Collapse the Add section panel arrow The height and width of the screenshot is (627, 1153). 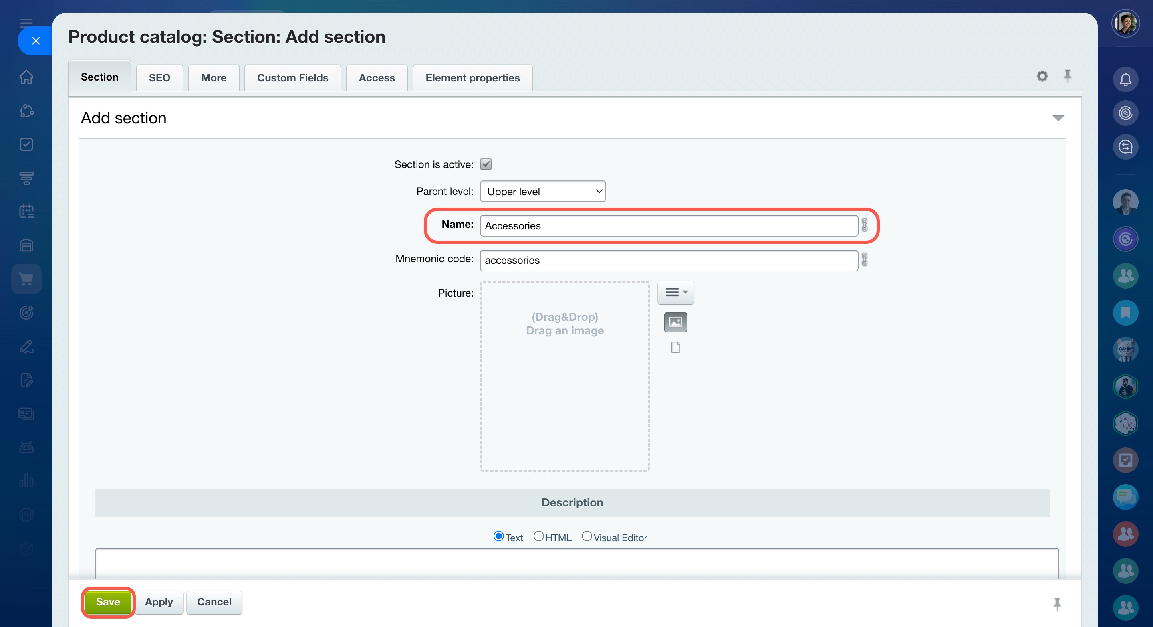tap(1058, 118)
